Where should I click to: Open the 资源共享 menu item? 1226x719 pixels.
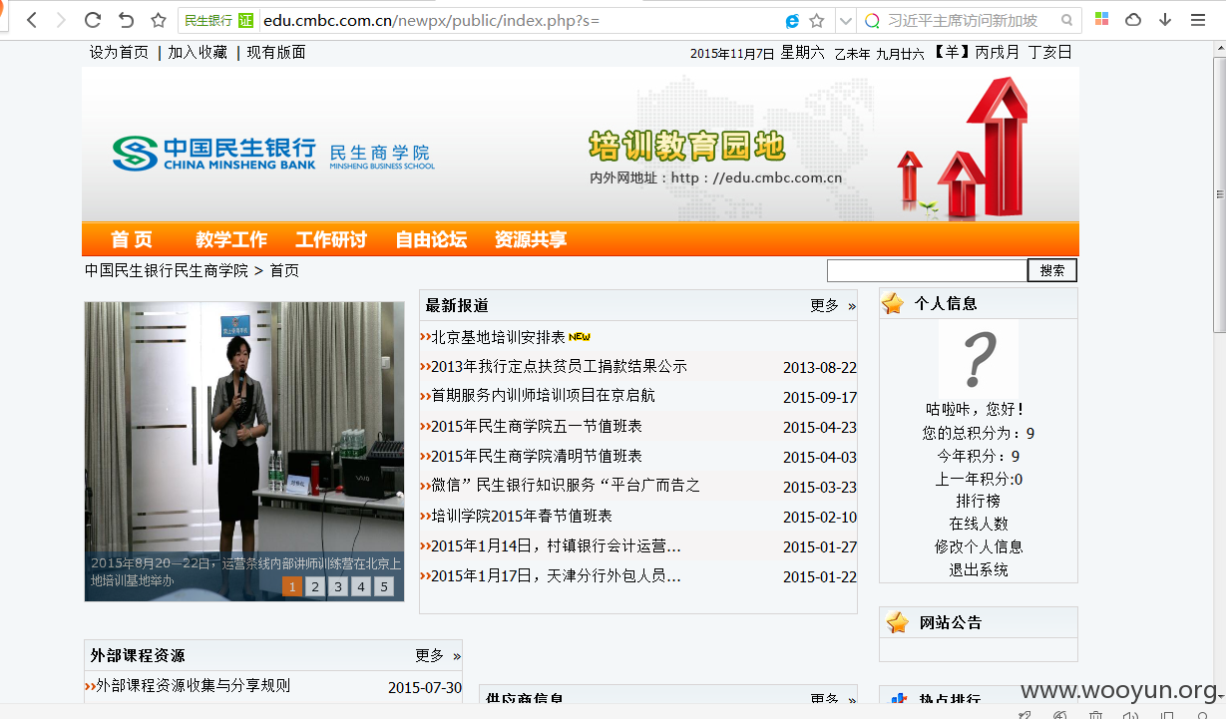click(x=531, y=239)
